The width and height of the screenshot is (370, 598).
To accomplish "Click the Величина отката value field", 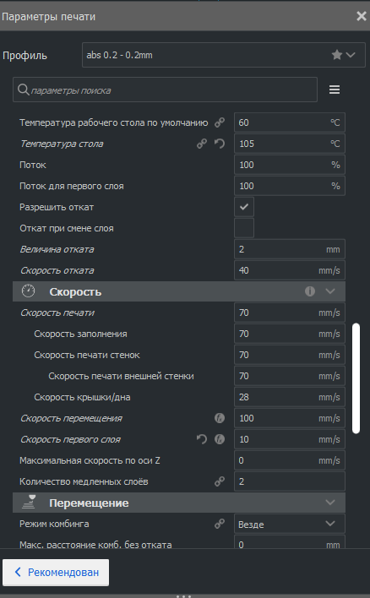I will [x=290, y=249].
